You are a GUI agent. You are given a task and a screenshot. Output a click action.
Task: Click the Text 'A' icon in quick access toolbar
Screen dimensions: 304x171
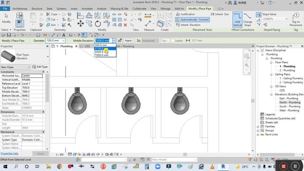[x=64, y=35]
